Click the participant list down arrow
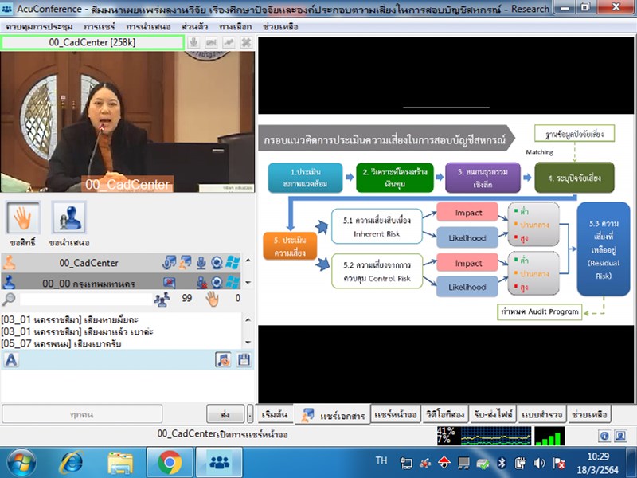The width and height of the screenshot is (637, 478). click(248, 282)
